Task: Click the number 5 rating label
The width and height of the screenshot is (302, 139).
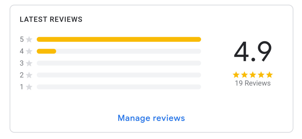Action: click(x=22, y=39)
